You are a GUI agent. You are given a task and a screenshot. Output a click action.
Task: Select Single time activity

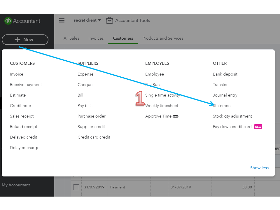(162, 95)
